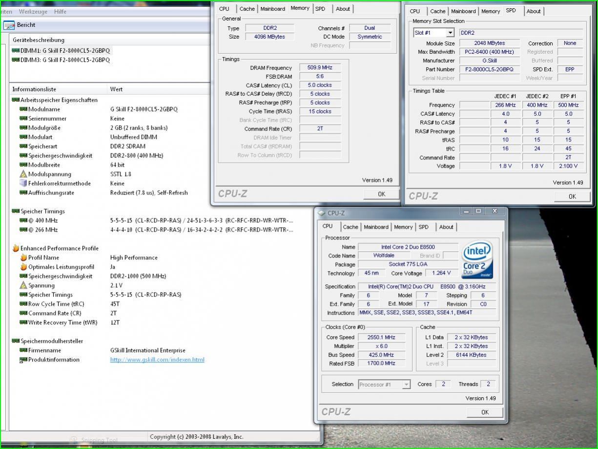
Task: Open the About tab in the SPD window
Action: click(x=534, y=11)
